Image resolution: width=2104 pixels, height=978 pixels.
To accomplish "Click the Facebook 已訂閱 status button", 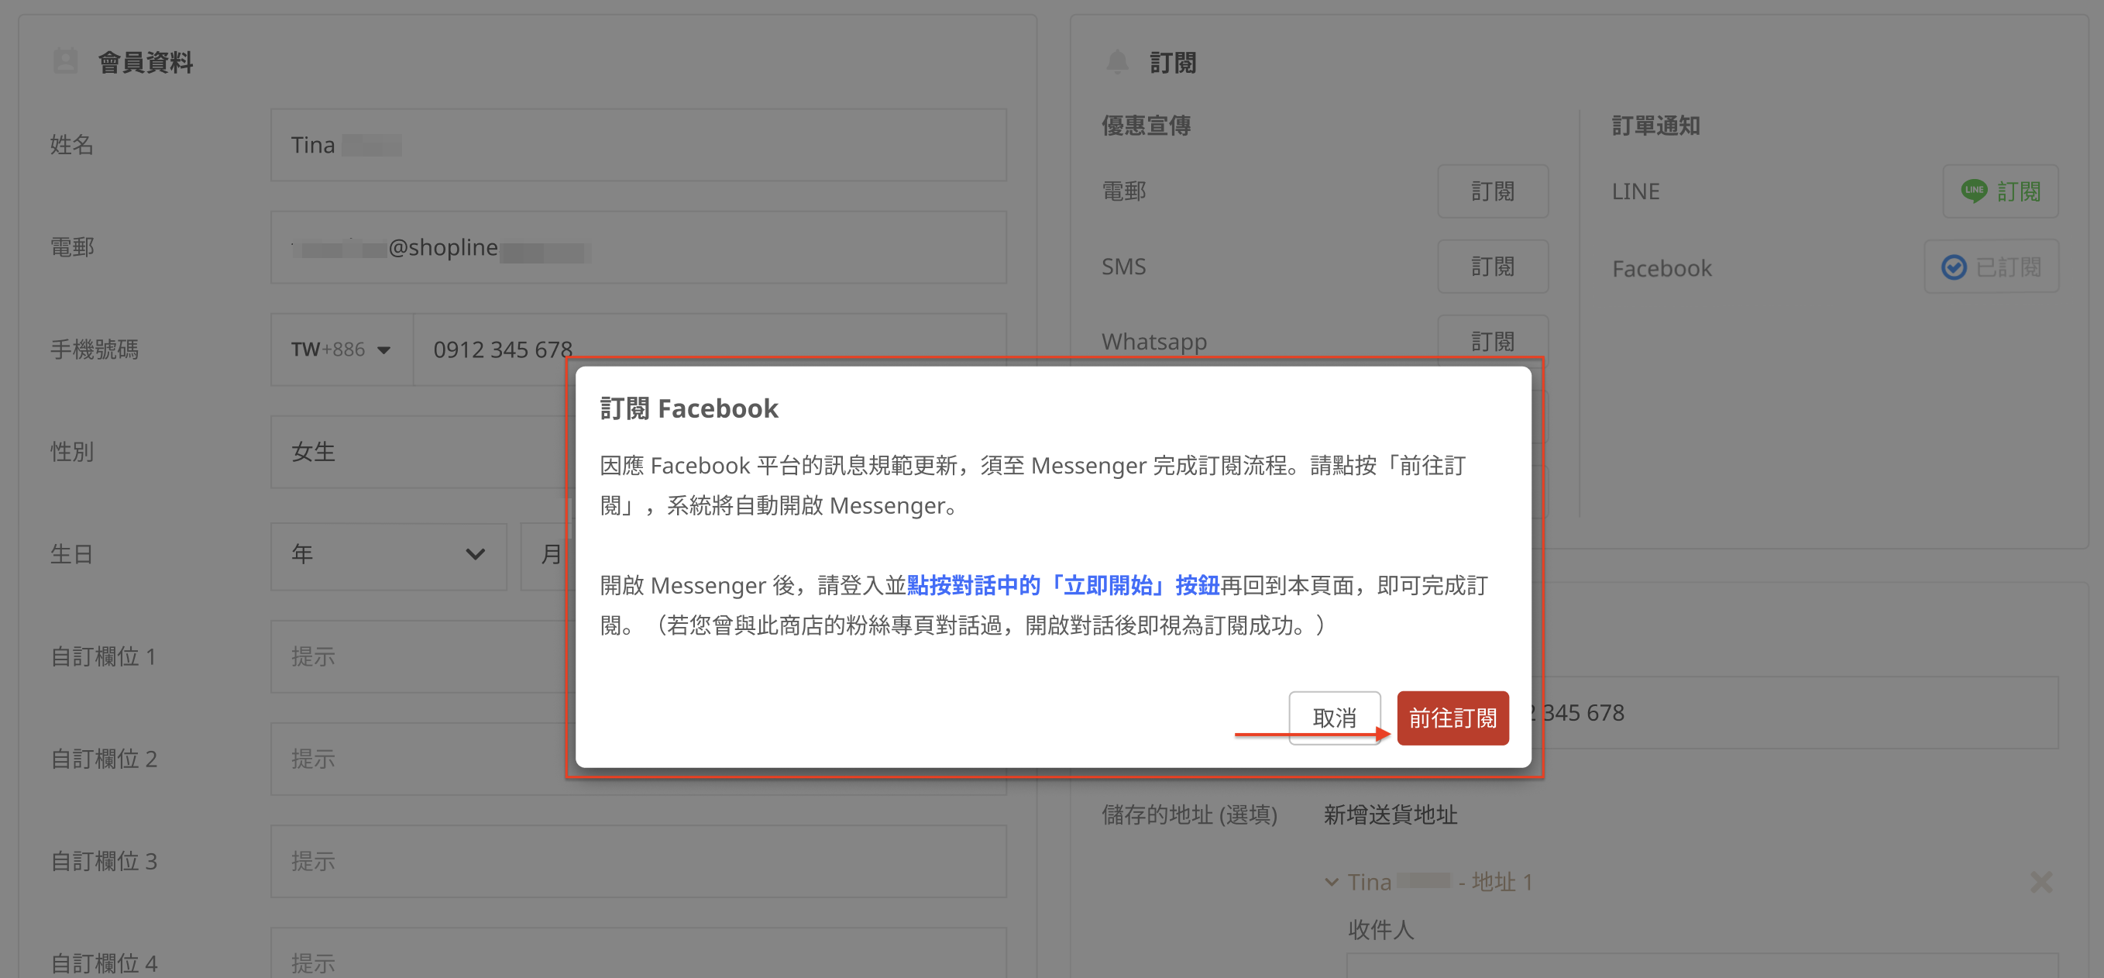I will tap(1991, 267).
